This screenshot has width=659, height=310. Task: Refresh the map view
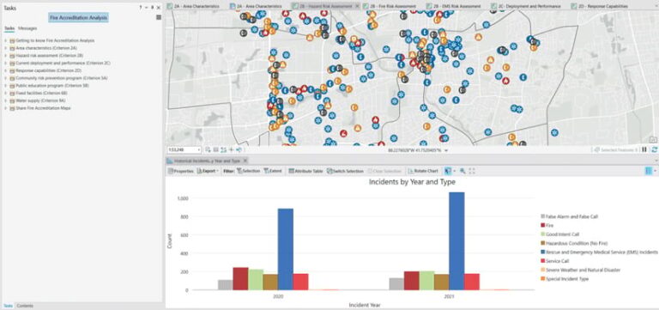(654, 149)
